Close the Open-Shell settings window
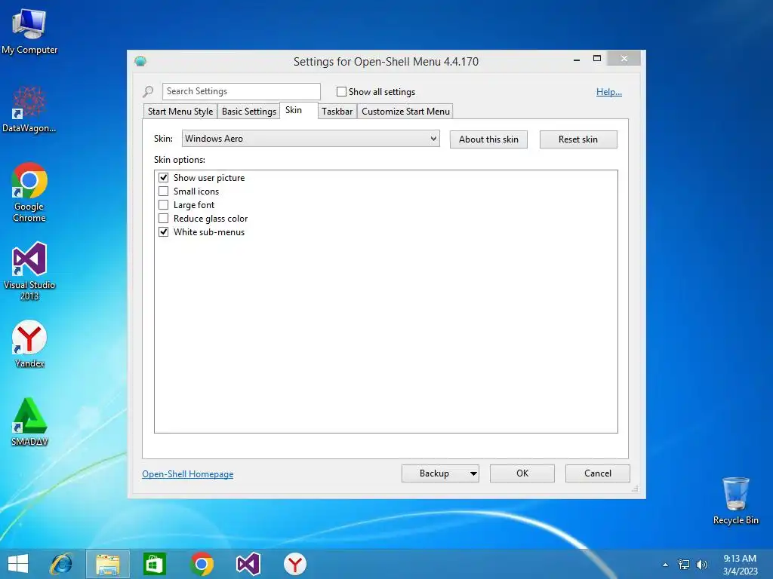Viewport: 773px width, 579px height. [x=624, y=59]
